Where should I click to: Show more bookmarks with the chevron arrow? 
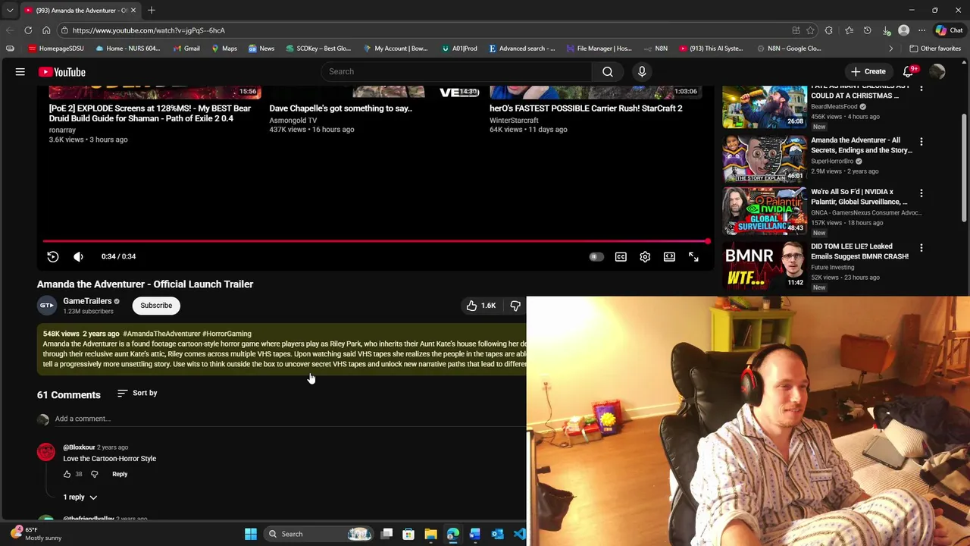coord(891,49)
